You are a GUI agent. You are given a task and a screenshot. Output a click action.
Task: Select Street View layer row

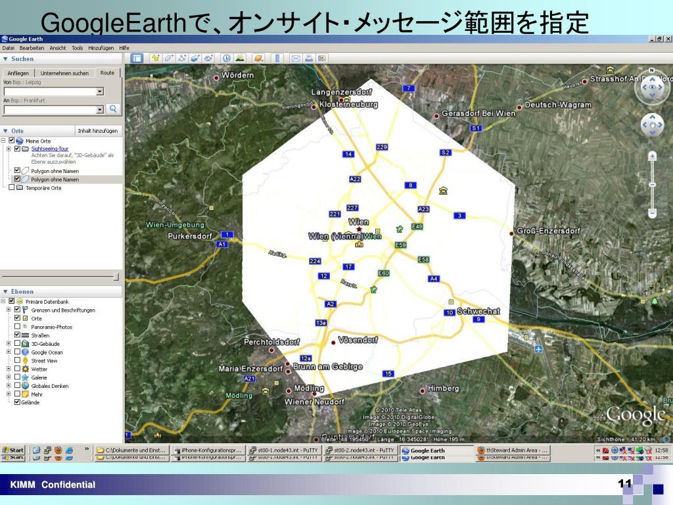coord(44,360)
